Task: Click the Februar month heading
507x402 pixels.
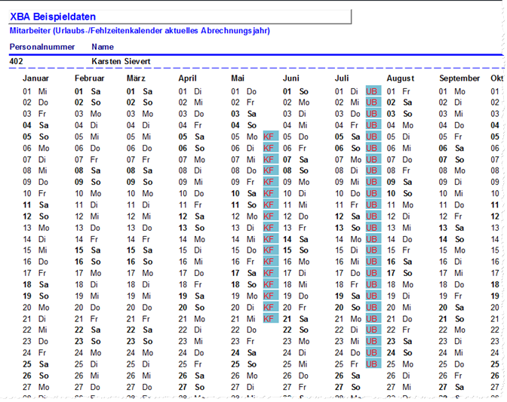Action: click(89, 78)
